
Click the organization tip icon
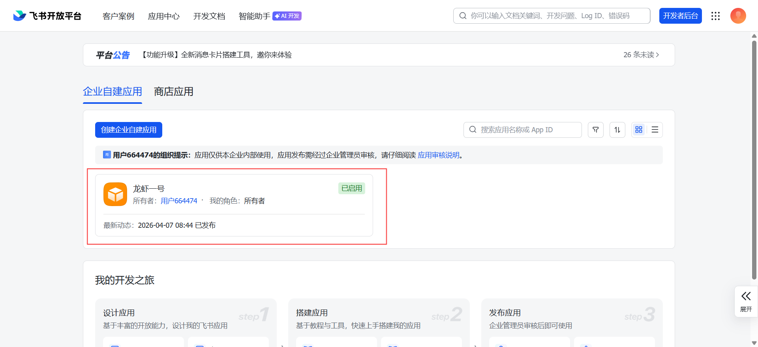pos(107,155)
